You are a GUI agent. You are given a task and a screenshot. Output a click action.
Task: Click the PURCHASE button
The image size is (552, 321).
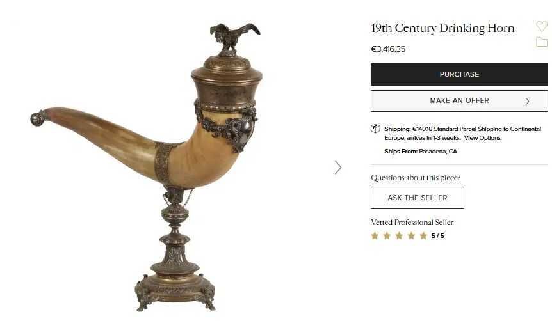459,74
